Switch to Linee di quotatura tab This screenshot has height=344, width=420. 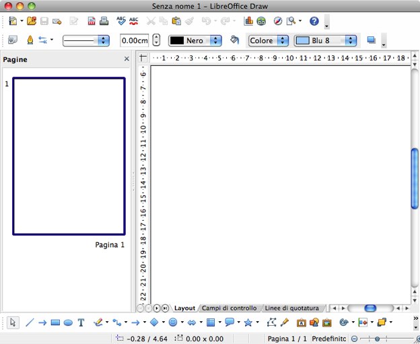[x=291, y=308]
